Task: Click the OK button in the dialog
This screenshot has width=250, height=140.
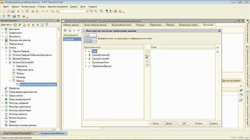Action: (184, 123)
